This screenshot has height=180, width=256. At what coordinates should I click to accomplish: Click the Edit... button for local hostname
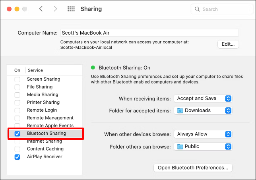[228, 44]
